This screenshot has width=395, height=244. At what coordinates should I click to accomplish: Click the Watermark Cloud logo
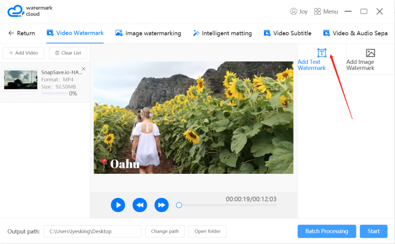tap(30, 11)
